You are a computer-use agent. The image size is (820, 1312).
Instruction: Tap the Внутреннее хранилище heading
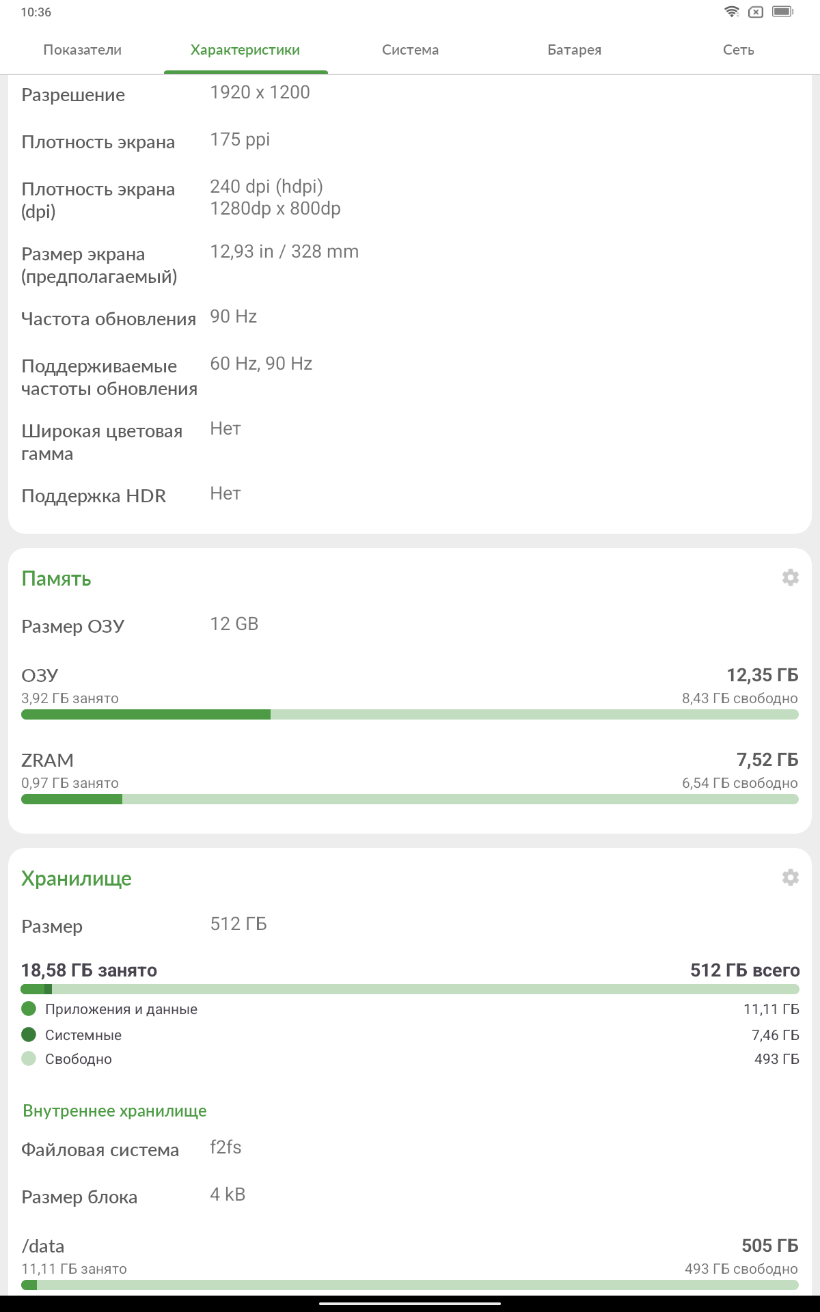115,1111
